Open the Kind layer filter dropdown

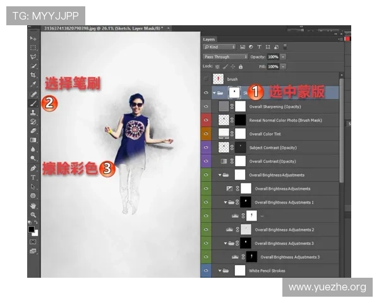pyautogui.click(x=220, y=47)
